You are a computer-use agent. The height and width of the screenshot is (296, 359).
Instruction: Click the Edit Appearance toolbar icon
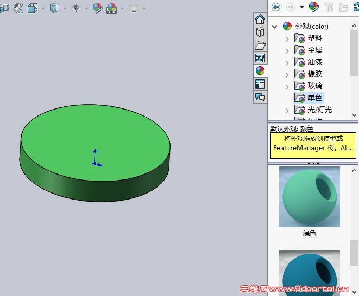pyautogui.click(x=98, y=8)
